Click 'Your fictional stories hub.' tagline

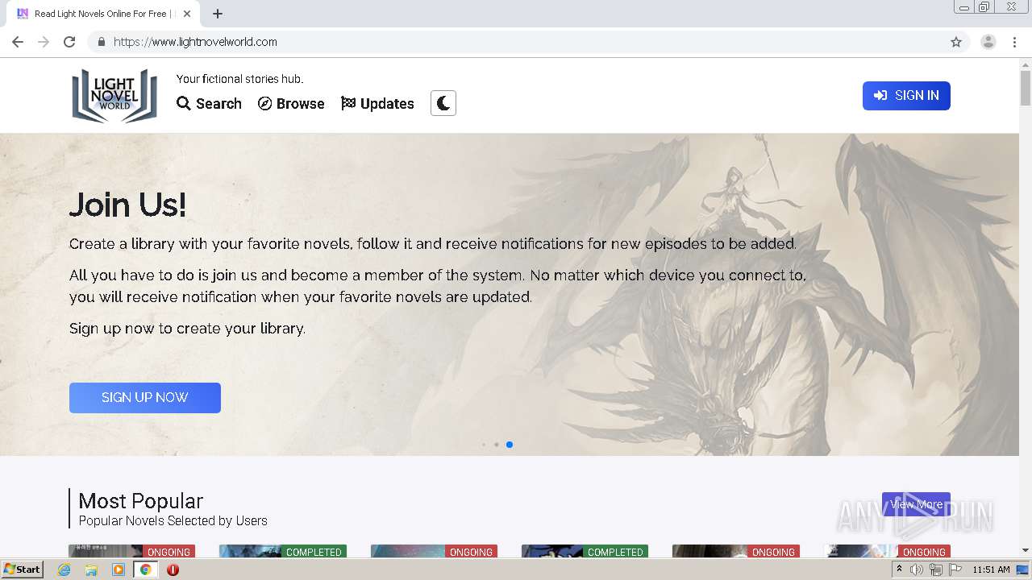point(239,79)
